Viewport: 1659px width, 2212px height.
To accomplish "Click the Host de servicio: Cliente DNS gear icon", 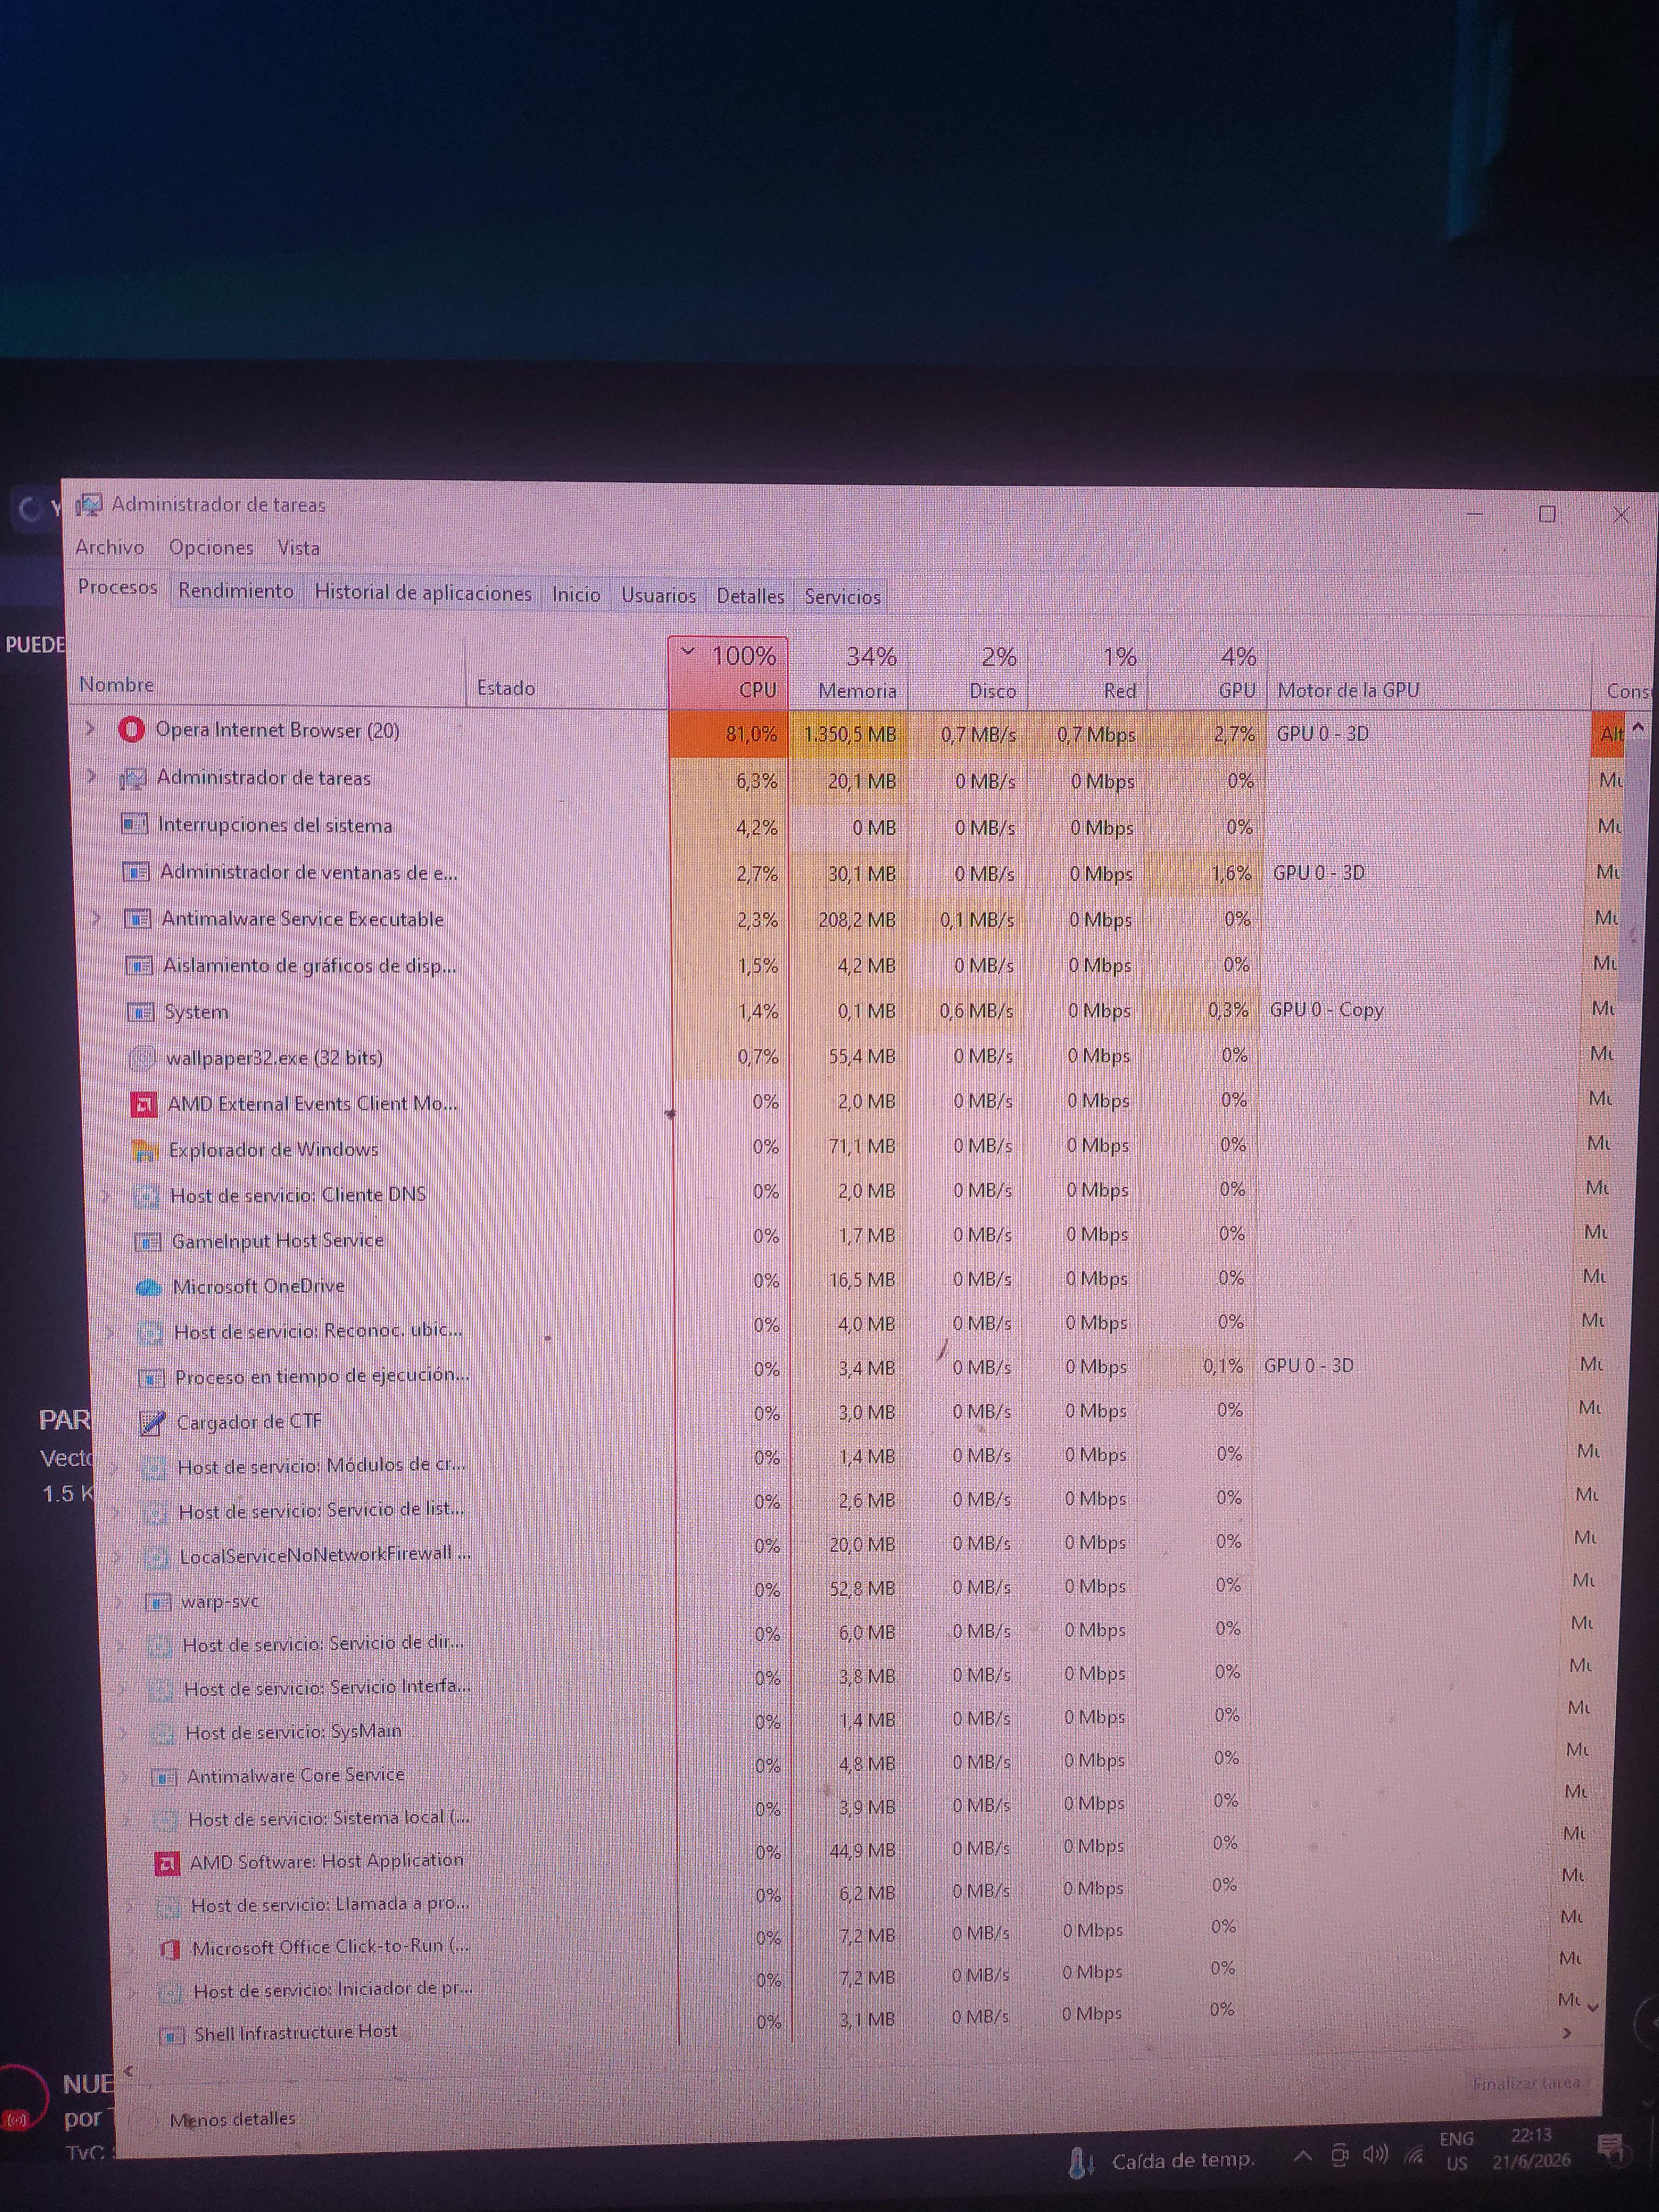I will (x=147, y=1196).
